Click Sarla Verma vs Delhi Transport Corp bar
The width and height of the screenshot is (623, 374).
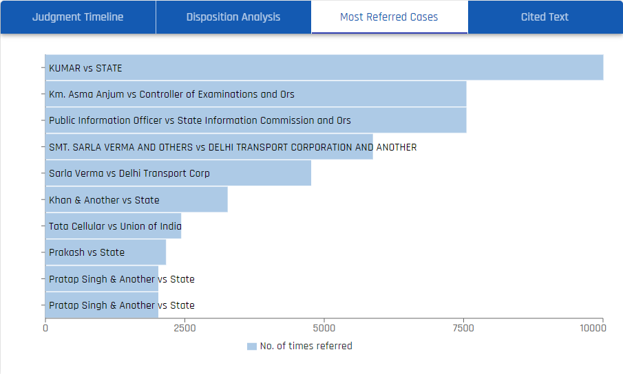click(x=178, y=173)
